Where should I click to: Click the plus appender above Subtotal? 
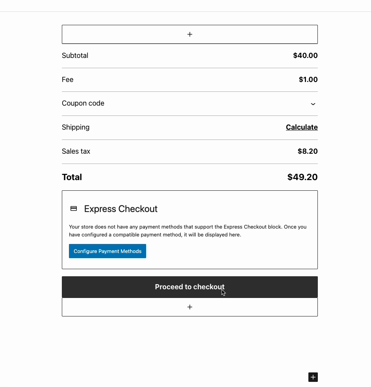point(189,34)
